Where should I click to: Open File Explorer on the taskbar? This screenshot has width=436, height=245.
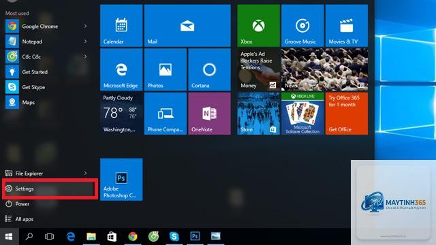tap(91, 237)
